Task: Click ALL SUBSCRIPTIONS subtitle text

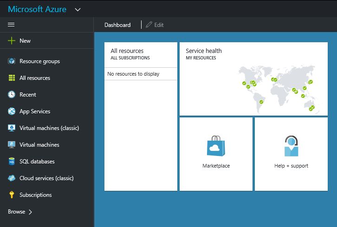Action: coord(130,58)
